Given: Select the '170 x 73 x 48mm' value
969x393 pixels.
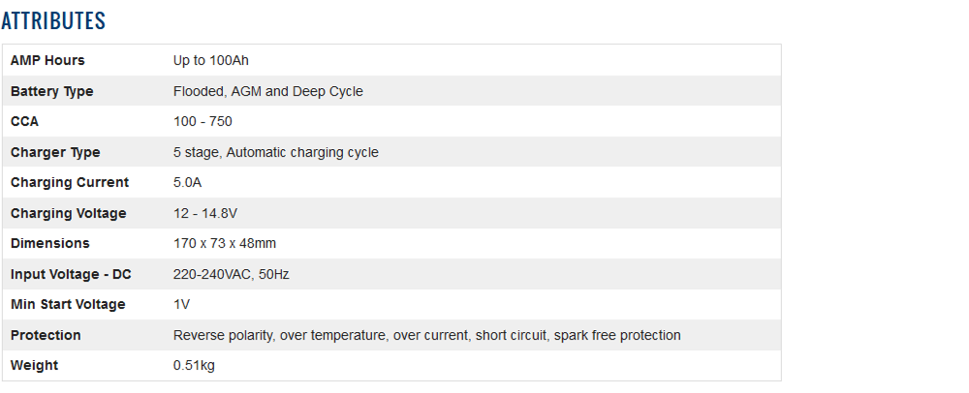Looking at the screenshot, I should (x=225, y=243).
